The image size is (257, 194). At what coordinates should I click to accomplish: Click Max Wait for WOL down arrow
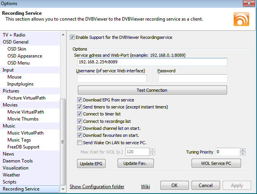[152, 154]
